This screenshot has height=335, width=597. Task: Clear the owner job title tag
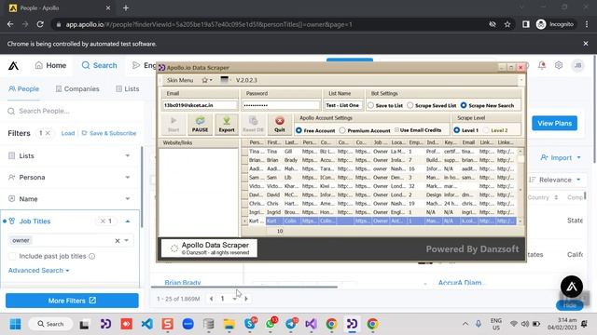coord(118,240)
